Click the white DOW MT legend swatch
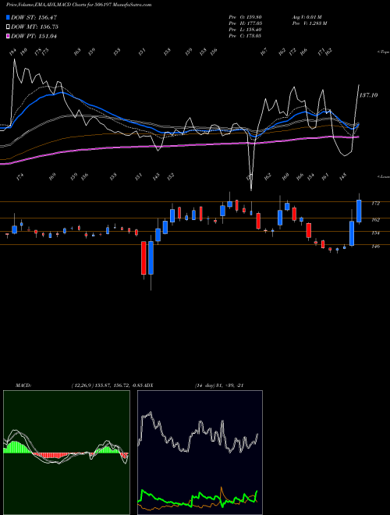390x515 pixels. [8, 27]
